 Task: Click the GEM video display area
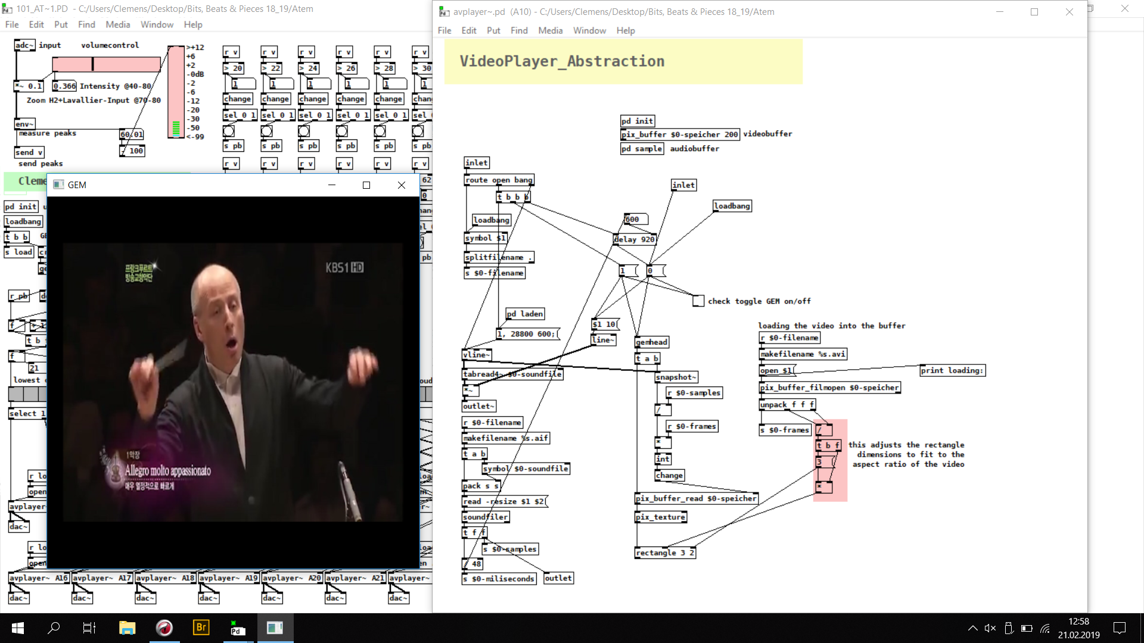(x=233, y=382)
